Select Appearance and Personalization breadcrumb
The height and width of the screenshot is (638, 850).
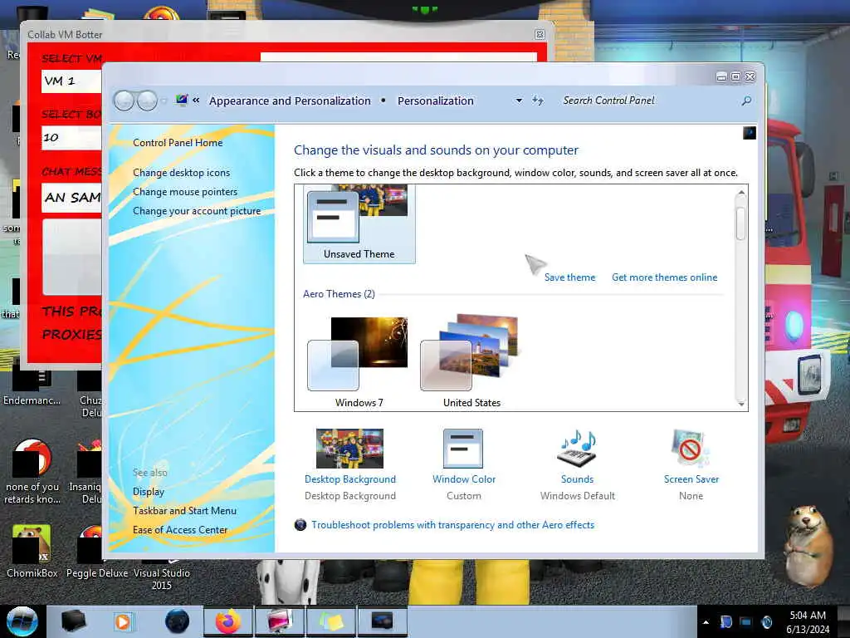(x=290, y=101)
